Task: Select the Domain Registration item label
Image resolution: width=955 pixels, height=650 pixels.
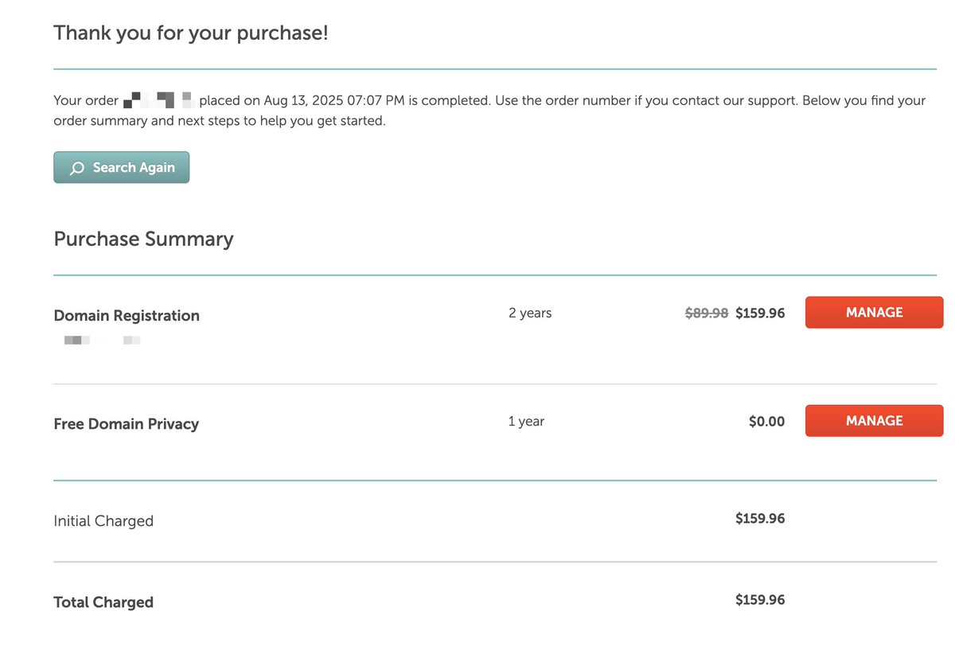Action: click(x=127, y=316)
